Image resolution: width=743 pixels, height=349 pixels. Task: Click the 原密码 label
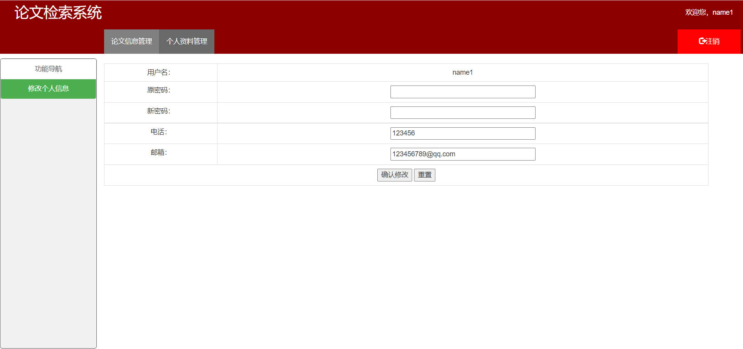(x=159, y=90)
